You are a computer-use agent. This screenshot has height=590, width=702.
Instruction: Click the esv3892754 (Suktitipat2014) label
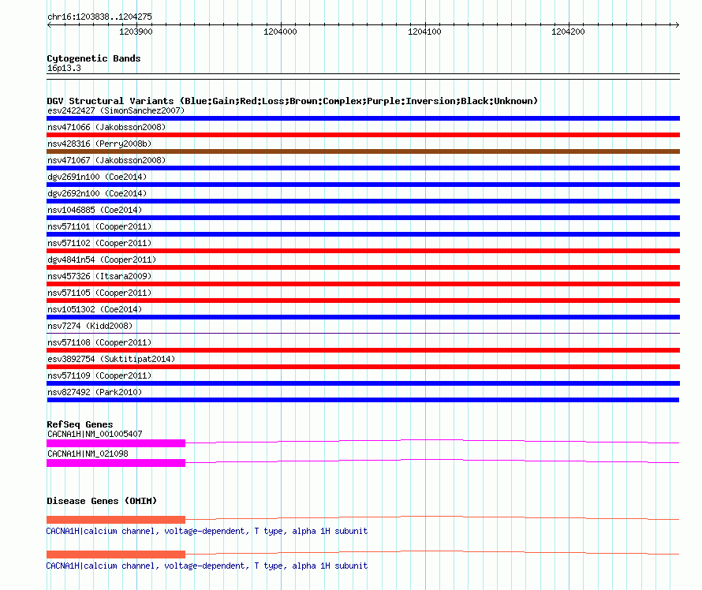coord(111,359)
